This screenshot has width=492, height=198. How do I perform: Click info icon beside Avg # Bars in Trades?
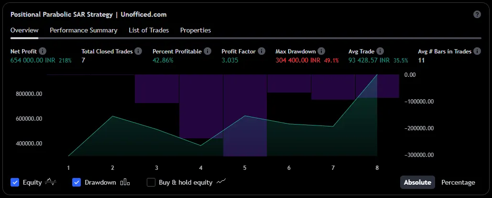pos(477,51)
